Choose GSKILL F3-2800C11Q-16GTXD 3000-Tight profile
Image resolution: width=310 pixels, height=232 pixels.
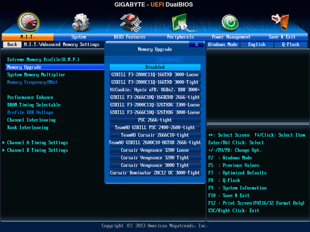(x=155, y=82)
